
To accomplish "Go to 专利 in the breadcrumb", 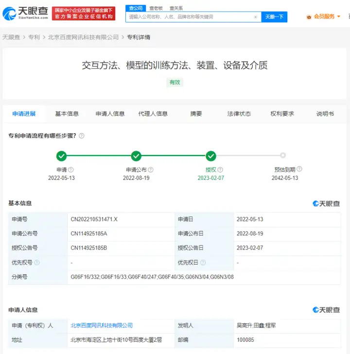I will [34, 37].
